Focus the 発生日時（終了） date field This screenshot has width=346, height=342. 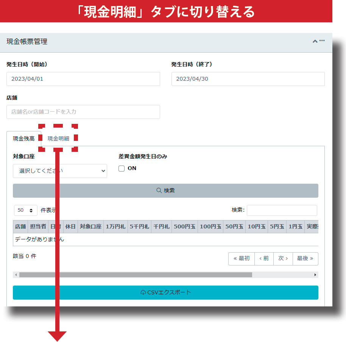click(248, 79)
